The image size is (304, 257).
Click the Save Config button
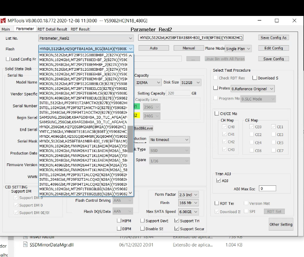273,59
